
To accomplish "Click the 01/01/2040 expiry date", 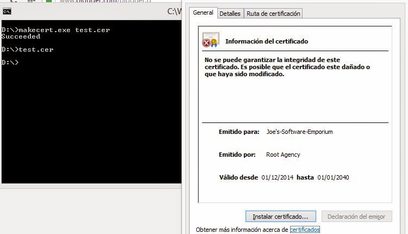I will 333,177.
